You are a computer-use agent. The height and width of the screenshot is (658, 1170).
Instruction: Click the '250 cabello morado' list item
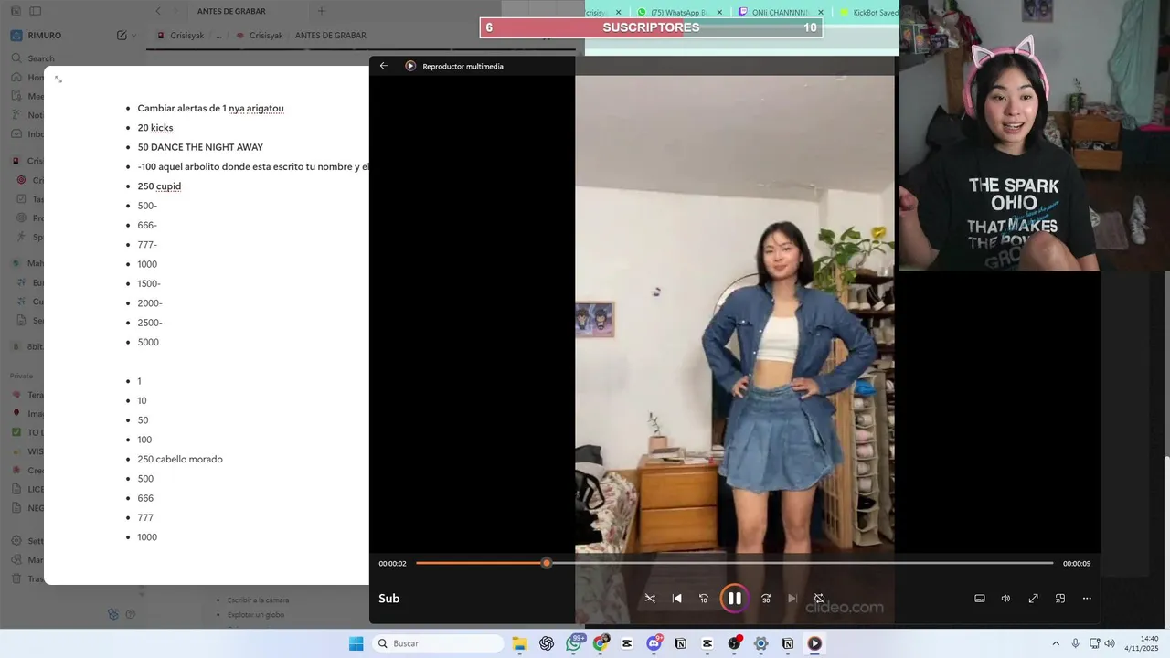click(x=180, y=460)
